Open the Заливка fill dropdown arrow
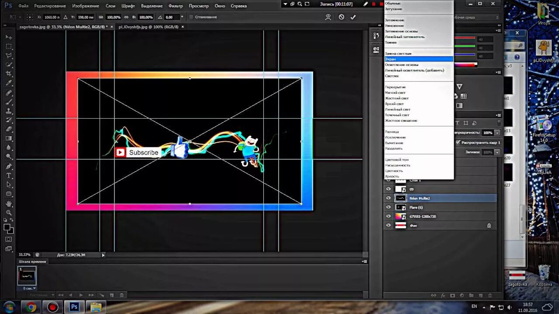 [497, 152]
